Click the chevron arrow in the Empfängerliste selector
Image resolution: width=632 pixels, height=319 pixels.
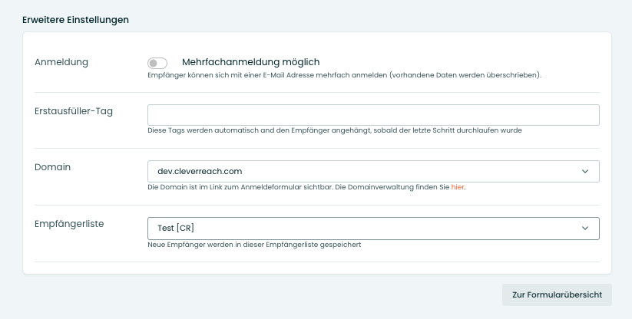coord(585,228)
